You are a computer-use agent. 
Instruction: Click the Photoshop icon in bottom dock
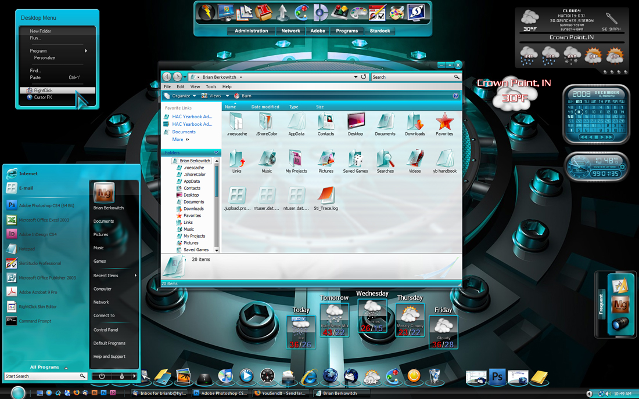(497, 376)
